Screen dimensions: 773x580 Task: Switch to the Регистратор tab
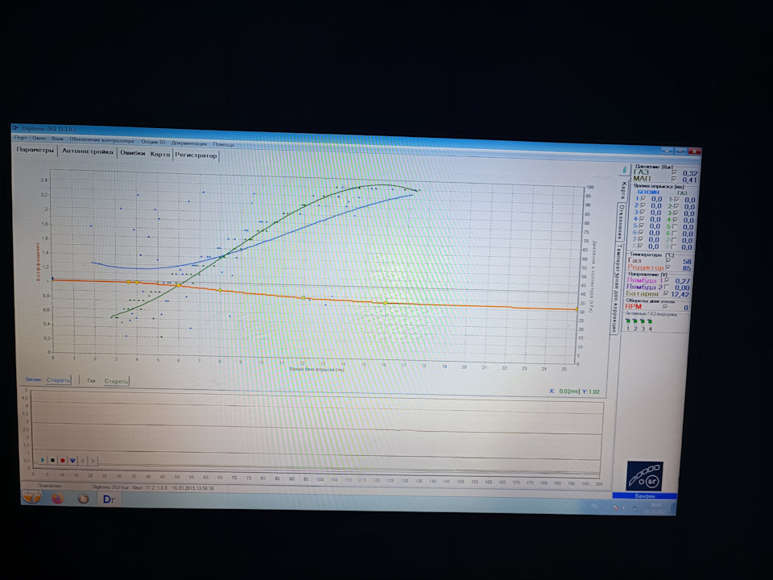click(x=196, y=155)
